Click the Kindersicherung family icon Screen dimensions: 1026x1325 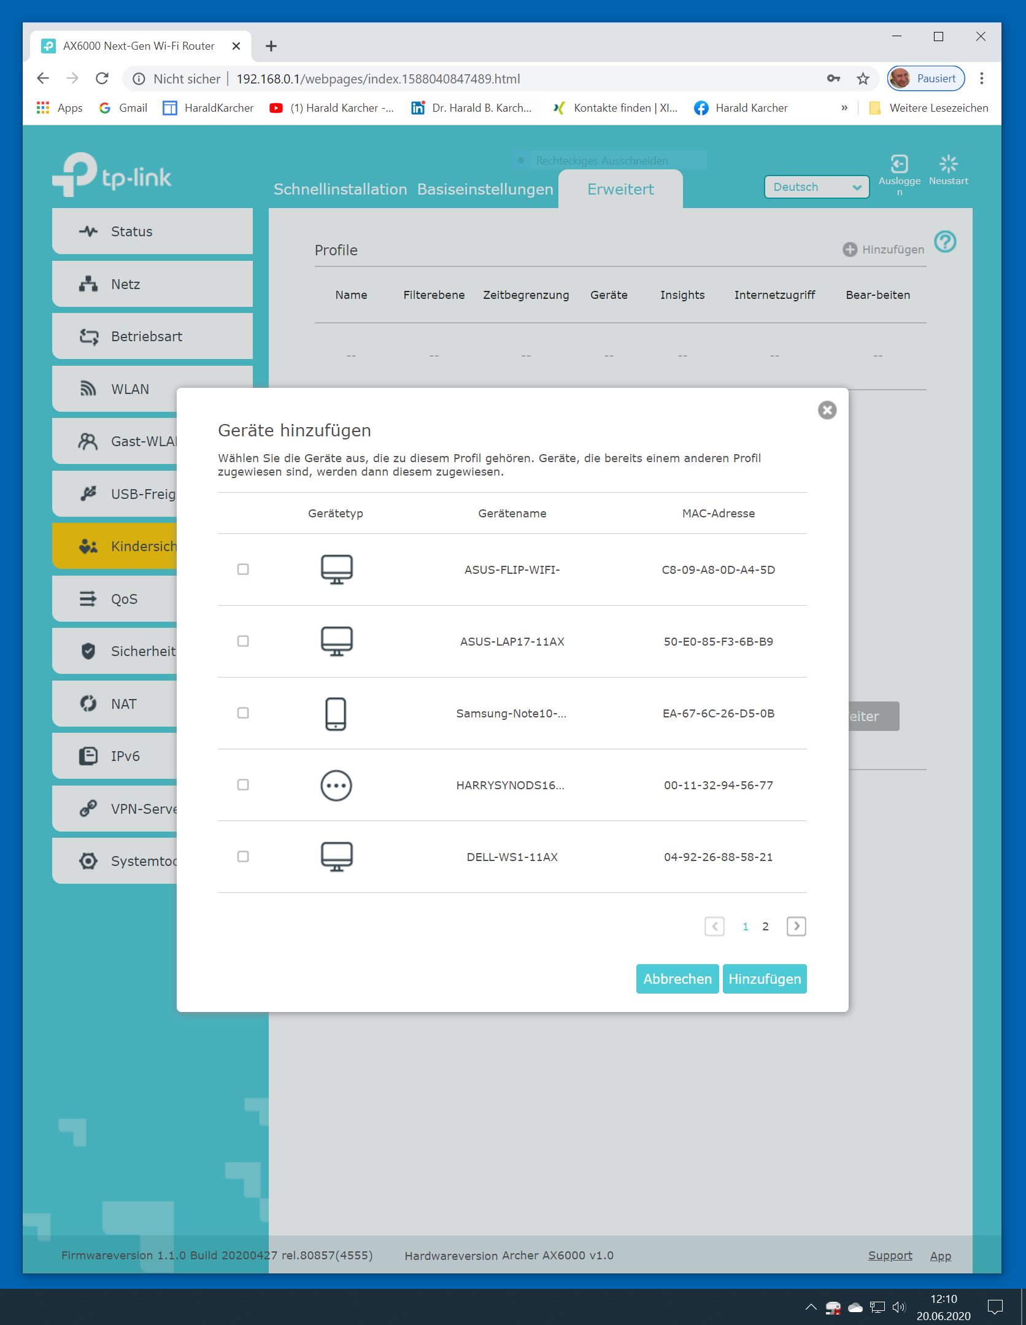pos(88,546)
